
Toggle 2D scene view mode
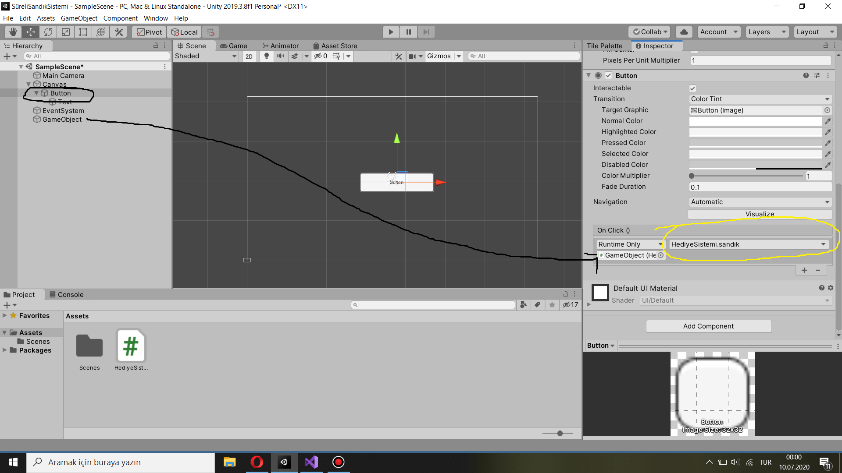(x=249, y=56)
